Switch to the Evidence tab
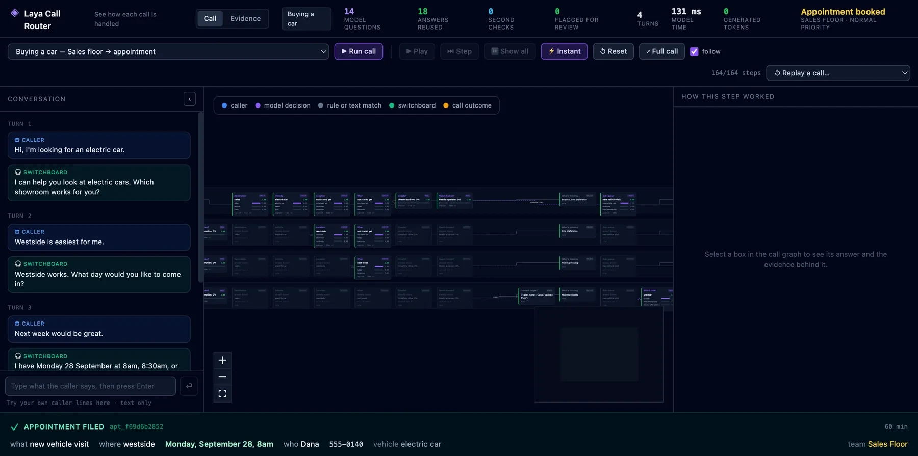This screenshot has width=918, height=456. 245,19
